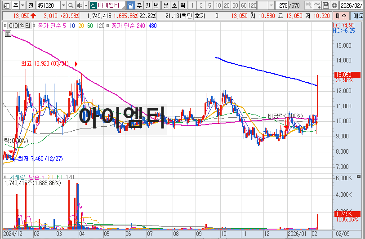Select interval button 60 in toolbar
The height and width of the screenshot is (239, 365).
click(x=244, y=5)
